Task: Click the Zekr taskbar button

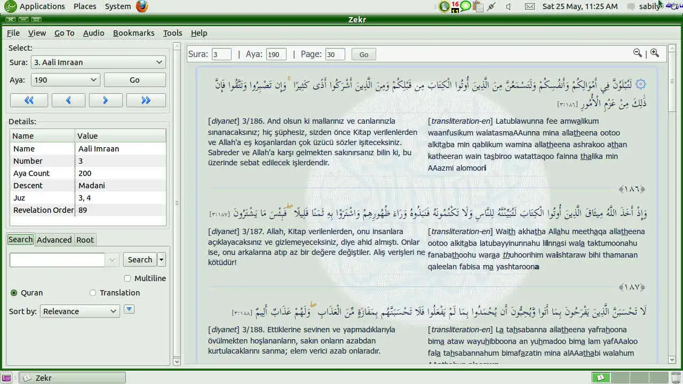Action: coord(73,378)
